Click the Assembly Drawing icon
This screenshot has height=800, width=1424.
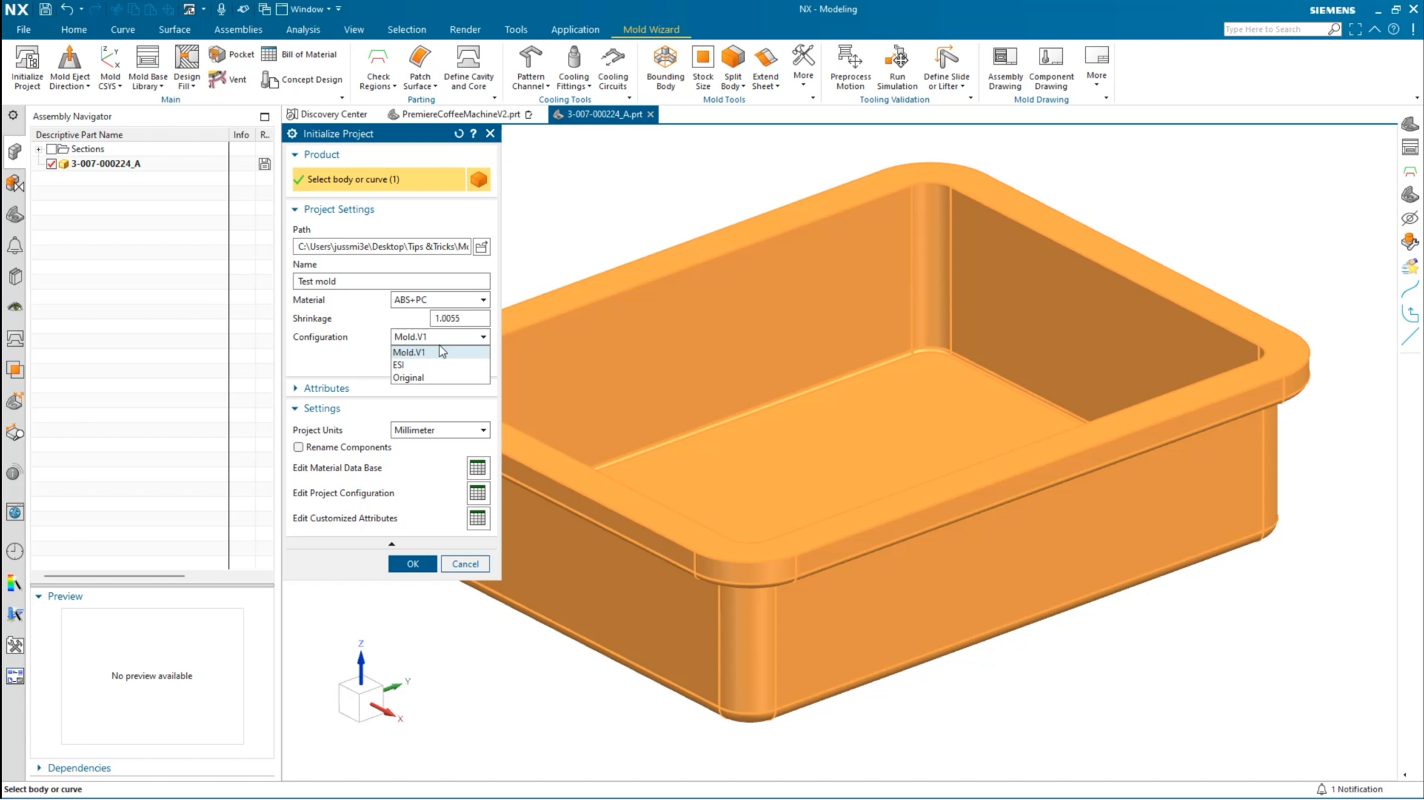click(1004, 66)
